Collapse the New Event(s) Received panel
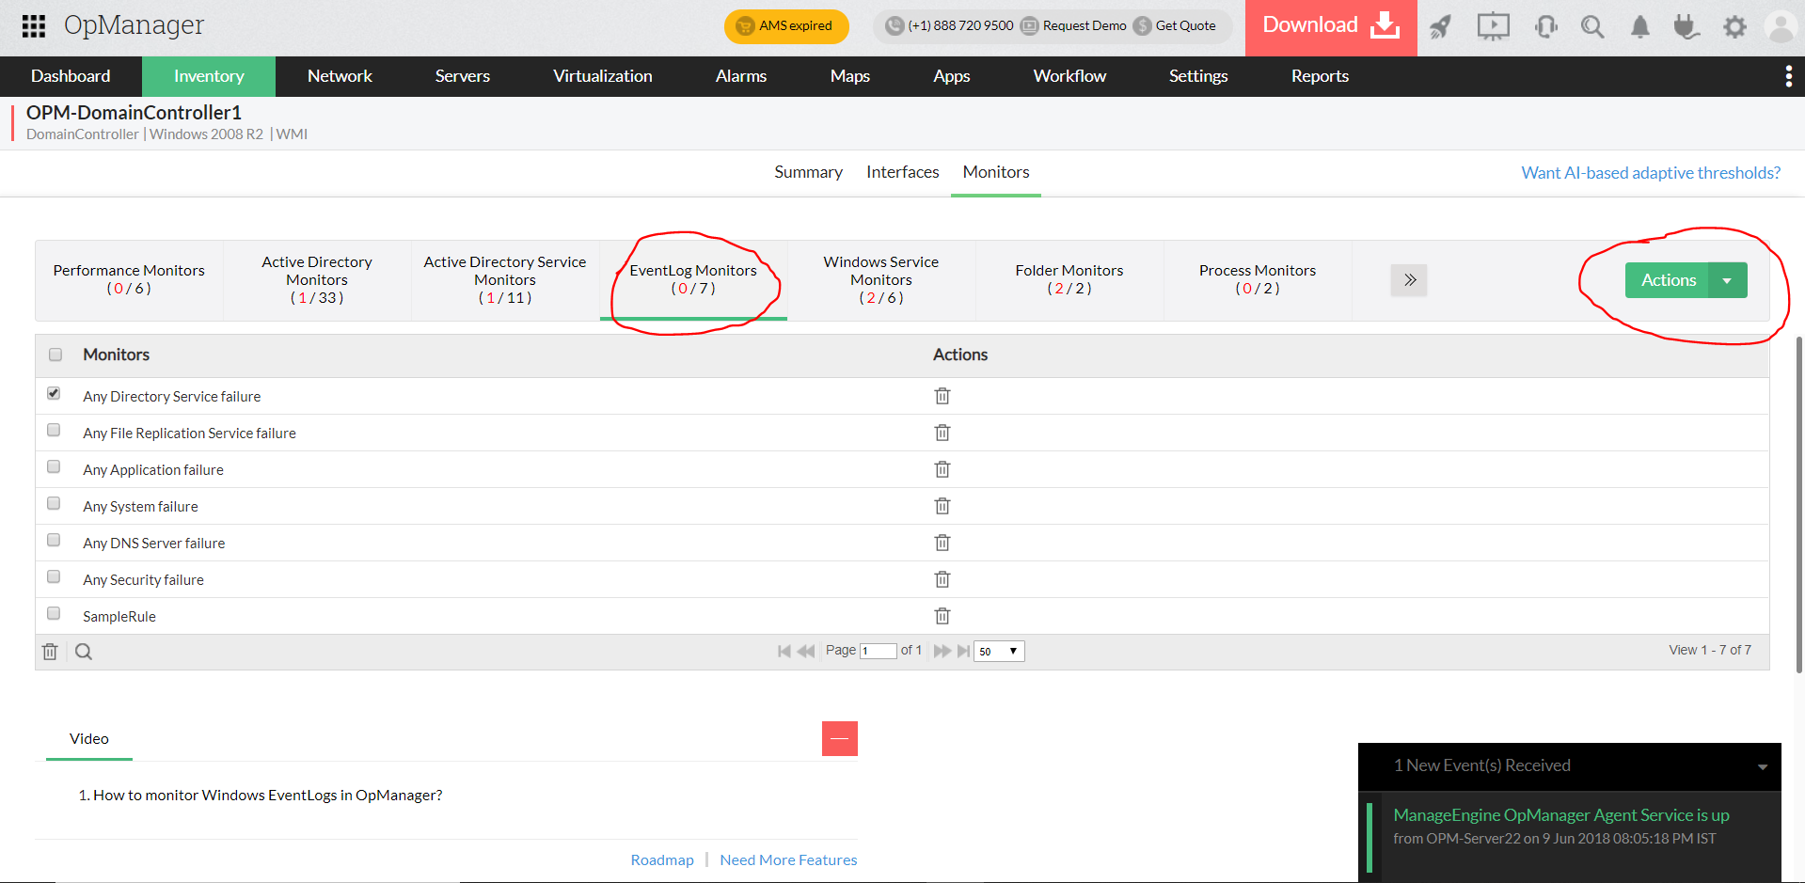The height and width of the screenshot is (883, 1805). click(x=1762, y=767)
